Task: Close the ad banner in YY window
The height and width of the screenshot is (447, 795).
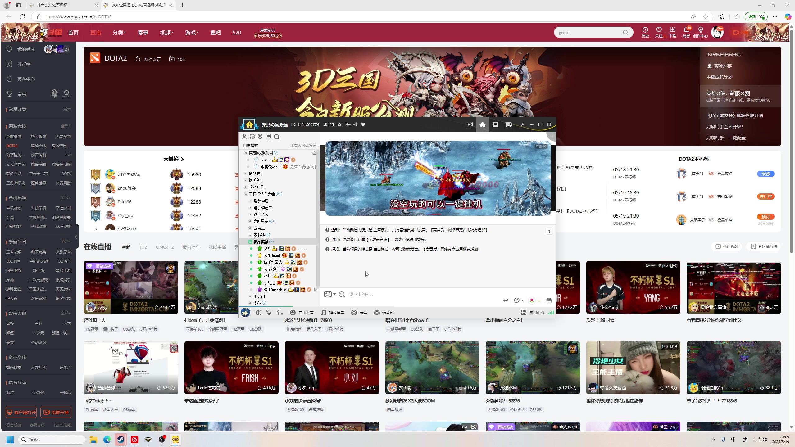Action: tap(544, 146)
